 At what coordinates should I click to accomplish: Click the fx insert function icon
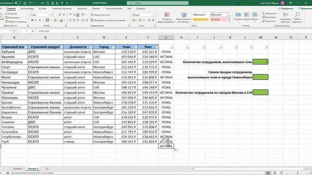(33, 31)
